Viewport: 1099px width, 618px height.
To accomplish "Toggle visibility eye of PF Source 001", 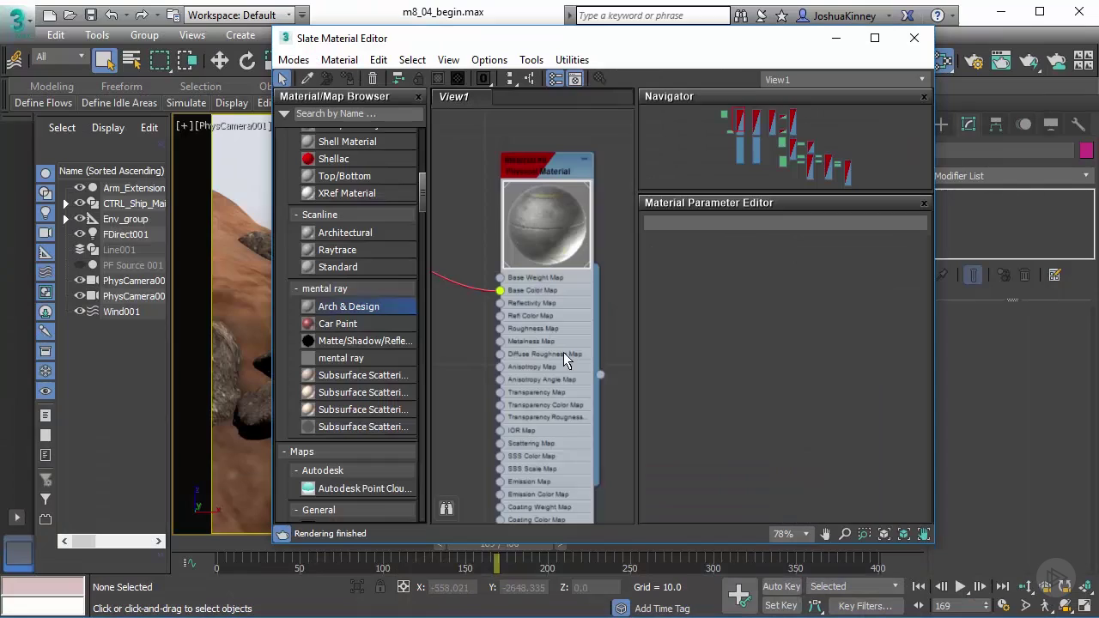I will 80,265.
